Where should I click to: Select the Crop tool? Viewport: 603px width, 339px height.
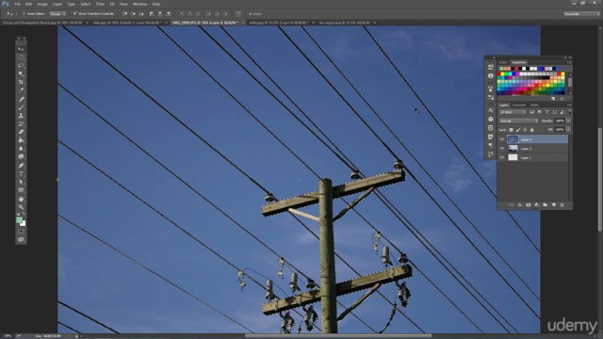(x=21, y=82)
